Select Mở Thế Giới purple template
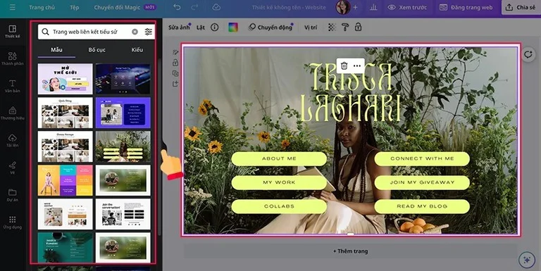This screenshot has height=271, width=541. (x=66, y=79)
